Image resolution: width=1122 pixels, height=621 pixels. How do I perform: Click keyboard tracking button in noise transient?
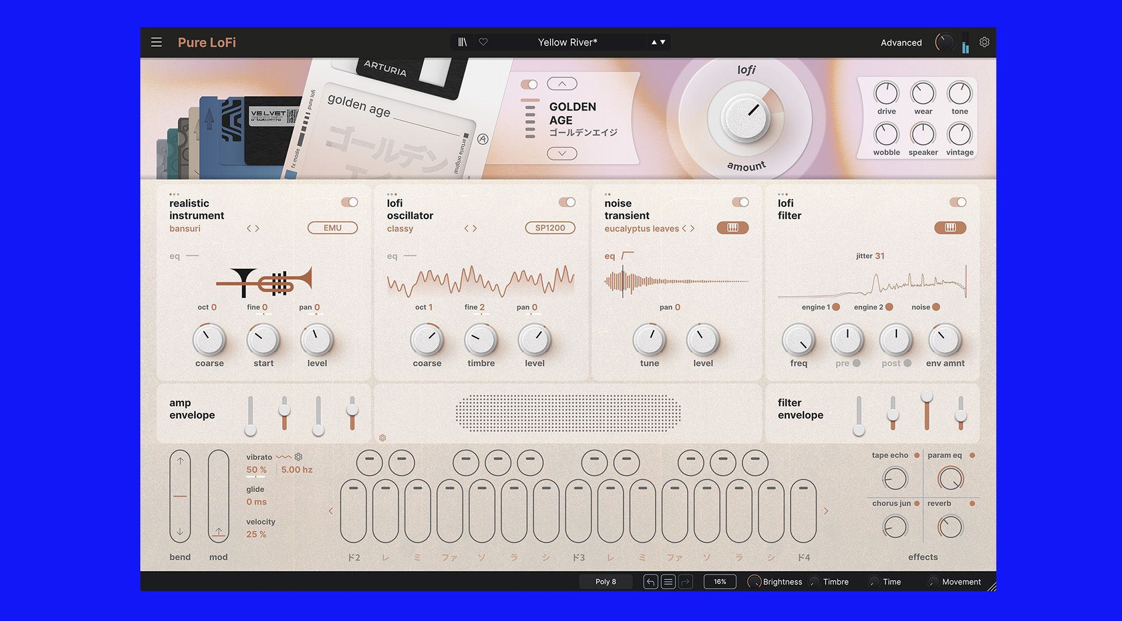coord(733,228)
